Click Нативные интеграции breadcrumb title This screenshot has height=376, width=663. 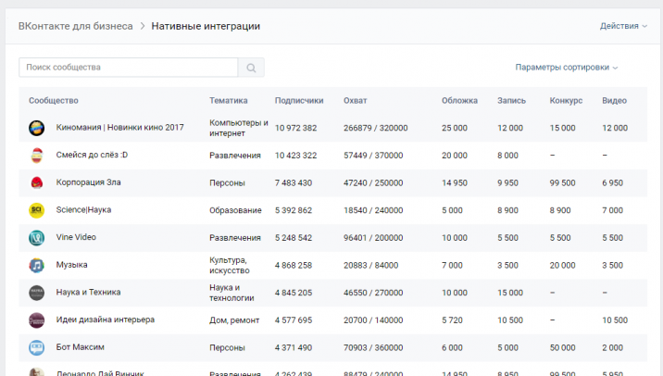click(x=206, y=26)
